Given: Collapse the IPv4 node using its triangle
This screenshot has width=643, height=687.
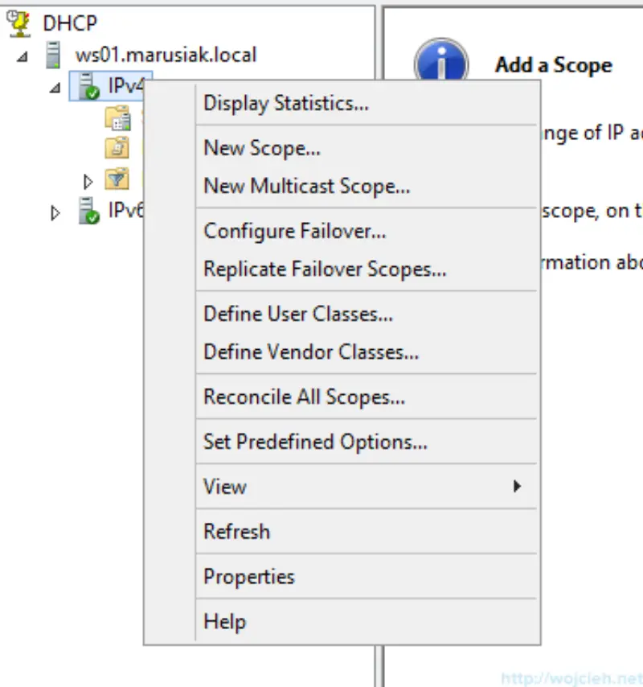Looking at the screenshot, I should coord(55,87).
